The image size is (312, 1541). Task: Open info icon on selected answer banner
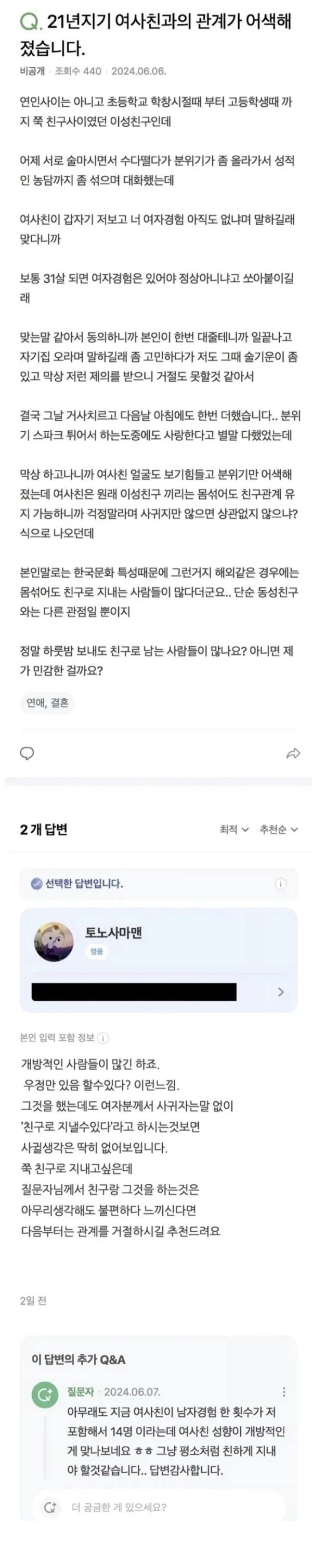(280, 883)
